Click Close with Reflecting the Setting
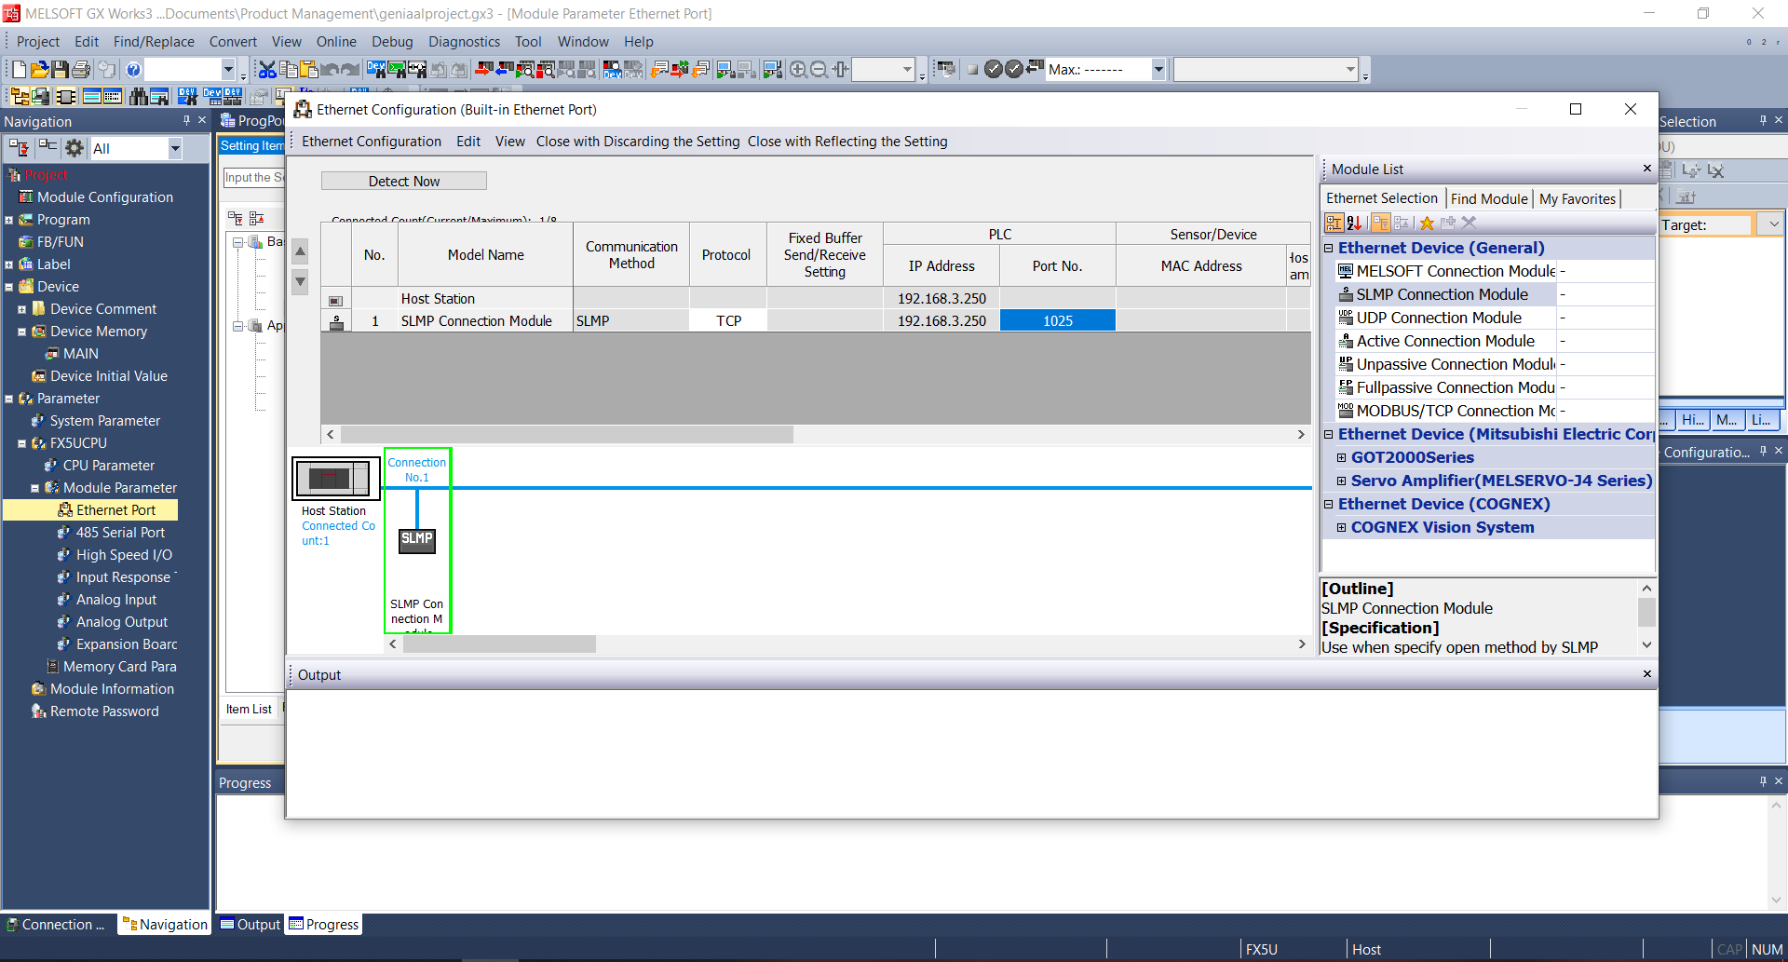The image size is (1788, 962). point(847,142)
